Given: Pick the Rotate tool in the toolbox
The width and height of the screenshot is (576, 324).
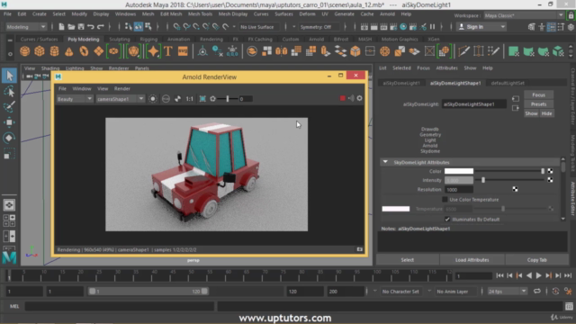Looking at the screenshot, I should tap(9, 138).
